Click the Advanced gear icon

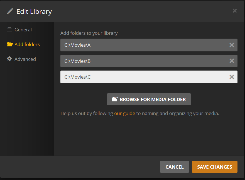[x=9, y=59]
